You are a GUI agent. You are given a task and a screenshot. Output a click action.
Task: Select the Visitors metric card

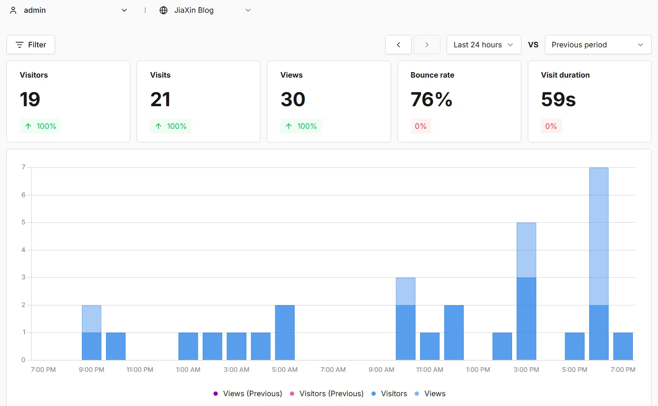[68, 101]
